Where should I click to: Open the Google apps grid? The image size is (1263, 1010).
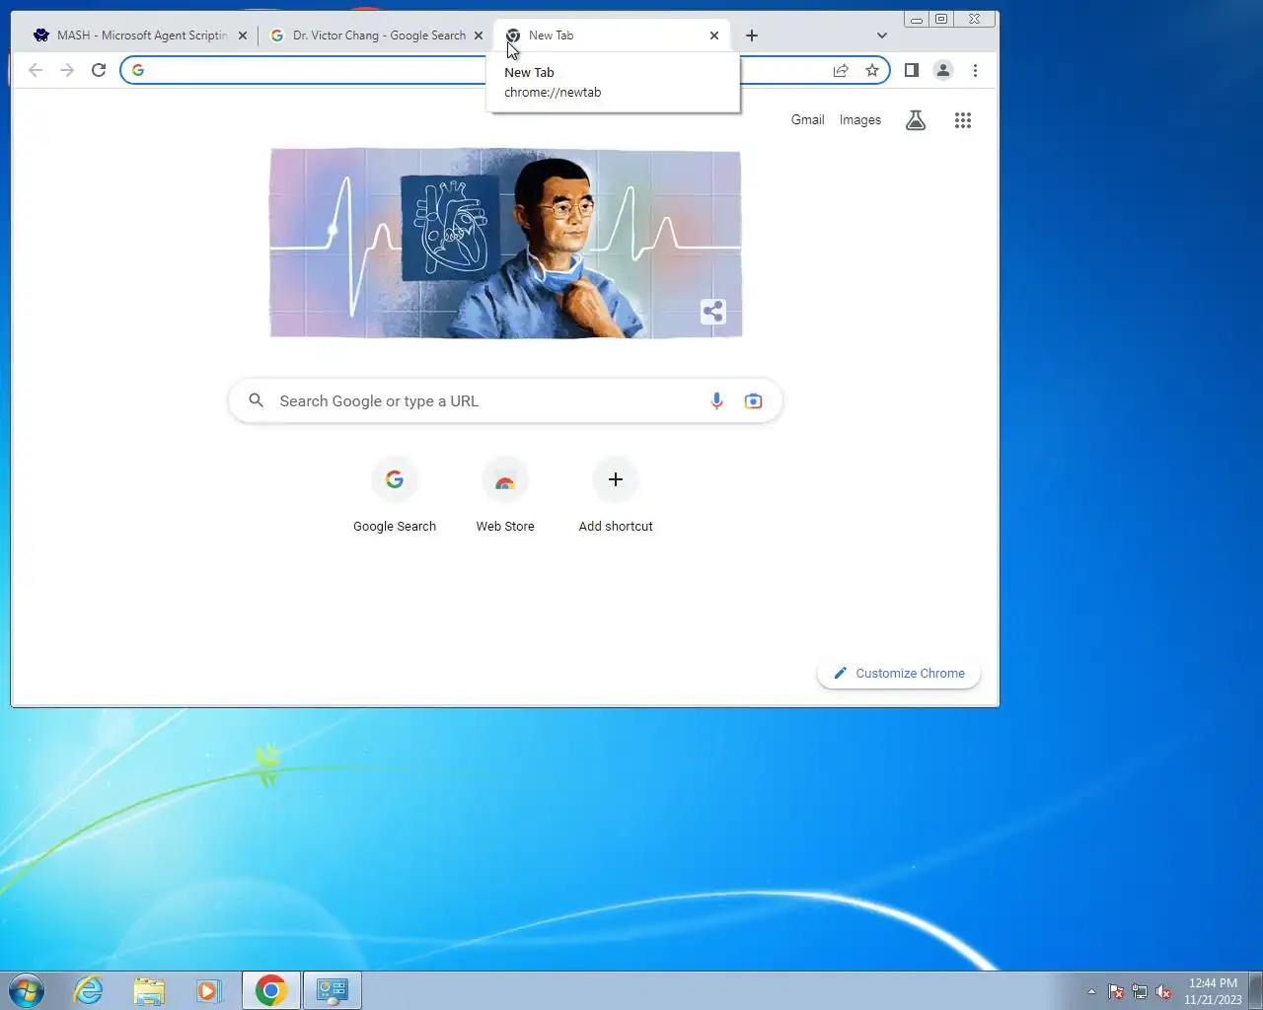click(963, 120)
